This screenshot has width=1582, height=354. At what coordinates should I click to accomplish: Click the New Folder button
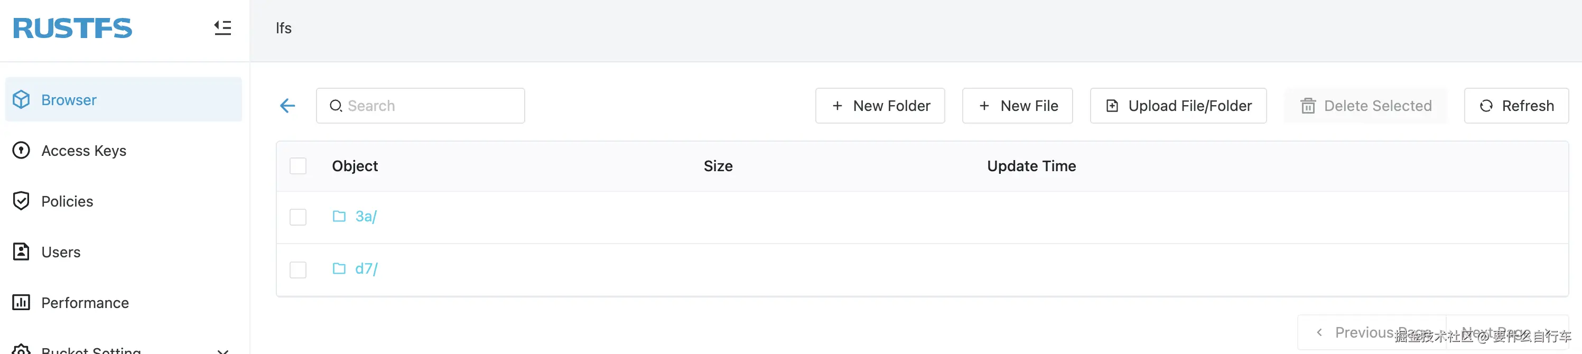pyautogui.click(x=879, y=106)
